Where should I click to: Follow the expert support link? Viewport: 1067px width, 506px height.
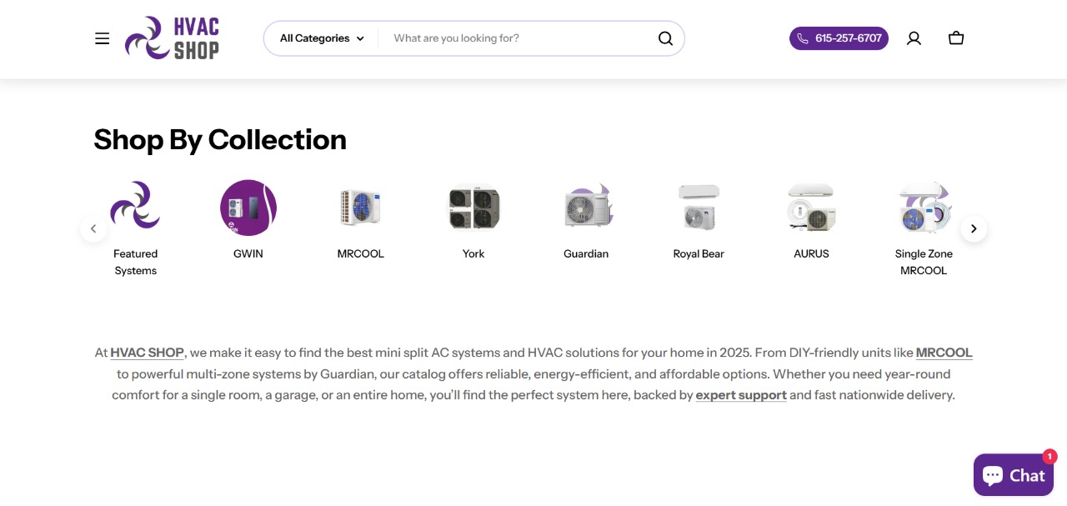[x=741, y=395]
